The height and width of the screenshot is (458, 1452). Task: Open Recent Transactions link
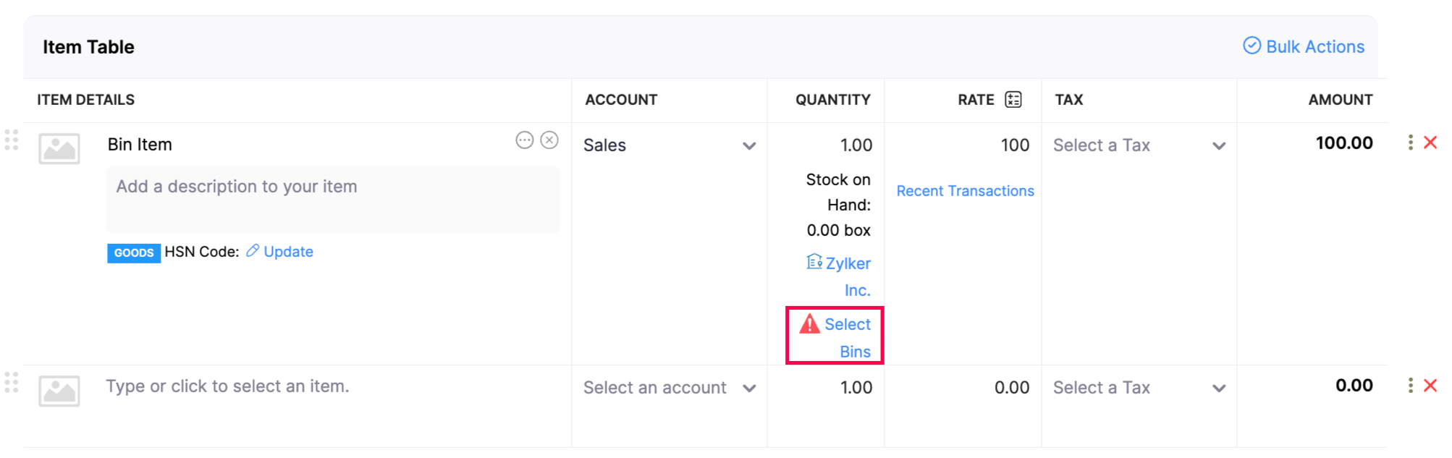[x=965, y=191]
